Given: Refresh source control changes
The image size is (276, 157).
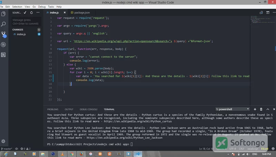Looking at the screenshot, I should click(31, 12).
